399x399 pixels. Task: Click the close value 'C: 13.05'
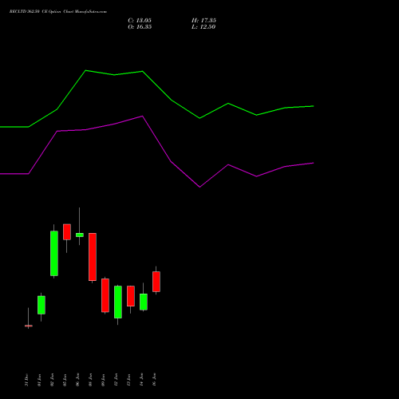click(x=140, y=21)
